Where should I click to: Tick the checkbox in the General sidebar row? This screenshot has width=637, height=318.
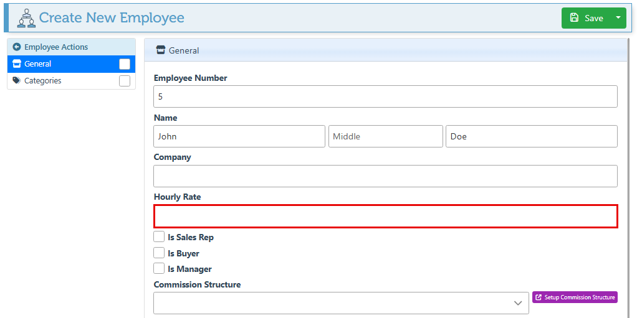pyautogui.click(x=125, y=64)
